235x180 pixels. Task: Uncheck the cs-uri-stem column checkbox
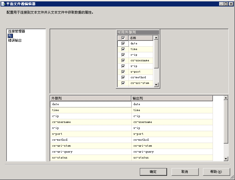[123, 83]
